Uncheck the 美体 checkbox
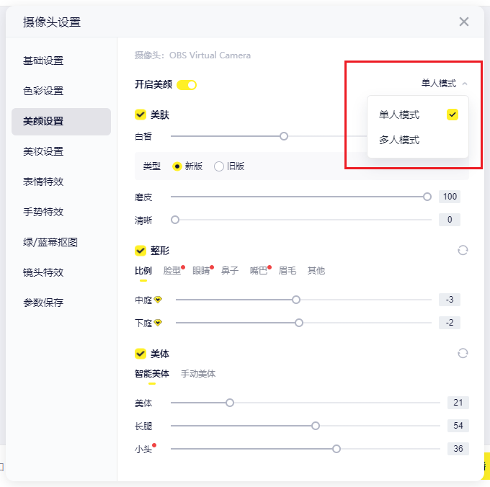The width and height of the screenshot is (490, 487). 141,354
